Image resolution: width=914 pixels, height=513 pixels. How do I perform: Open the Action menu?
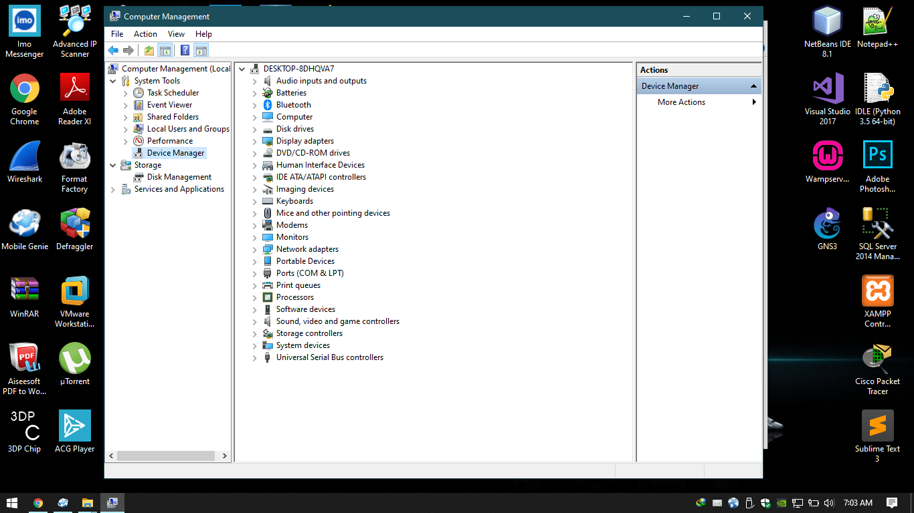(x=145, y=33)
